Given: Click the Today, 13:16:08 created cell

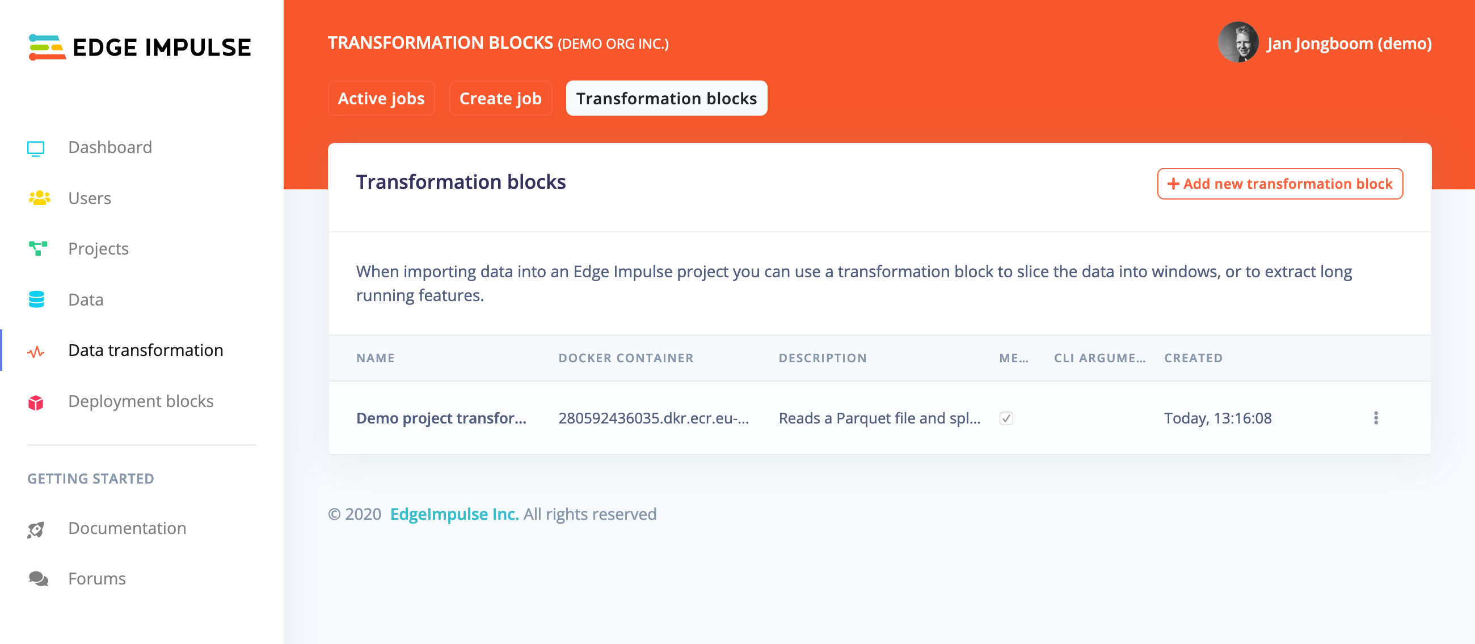Looking at the screenshot, I should coord(1217,418).
